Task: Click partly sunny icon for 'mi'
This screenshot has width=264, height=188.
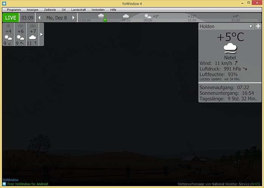Action: (x=20, y=37)
